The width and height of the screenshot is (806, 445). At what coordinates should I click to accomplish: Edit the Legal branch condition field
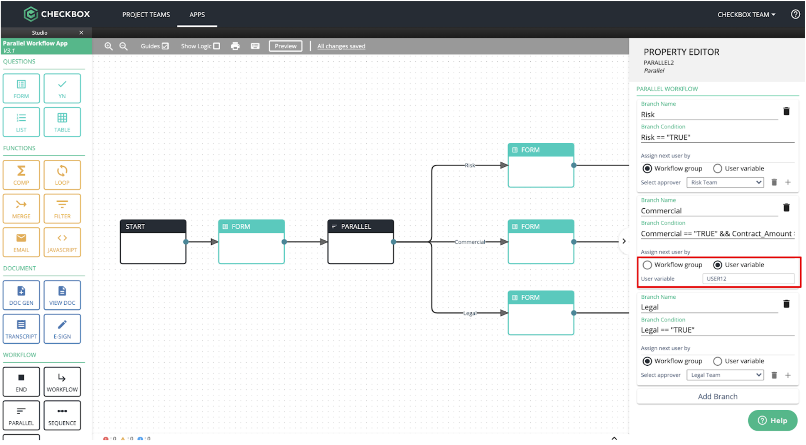(718, 330)
